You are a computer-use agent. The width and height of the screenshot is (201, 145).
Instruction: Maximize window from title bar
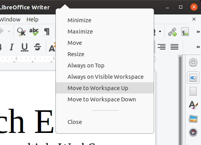coord(181,7)
